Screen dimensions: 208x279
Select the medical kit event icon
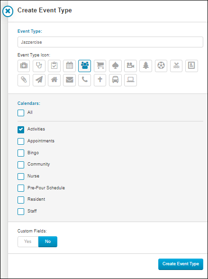[24, 66]
